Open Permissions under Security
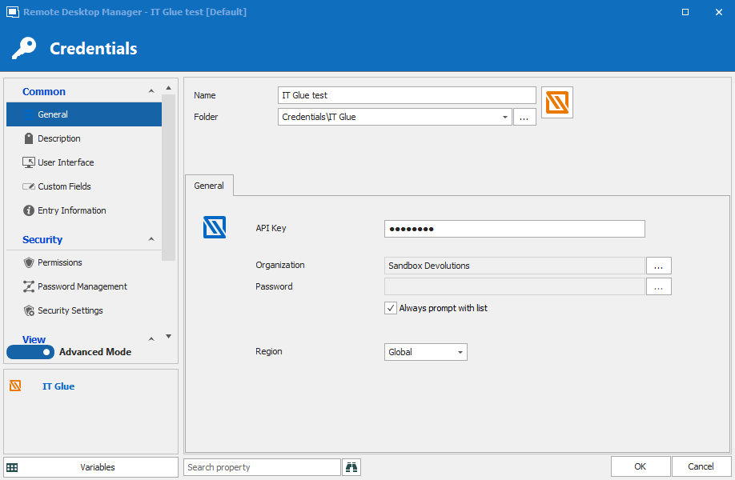 click(x=59, y=262)
